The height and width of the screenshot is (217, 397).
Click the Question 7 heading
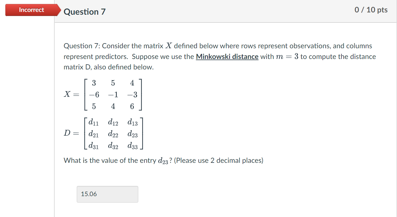(84, 12)
